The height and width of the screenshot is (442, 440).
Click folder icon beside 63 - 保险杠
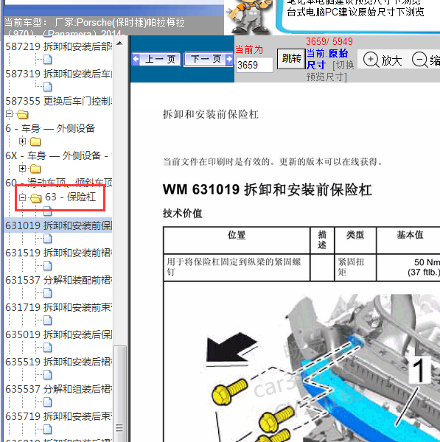(35, 198)
